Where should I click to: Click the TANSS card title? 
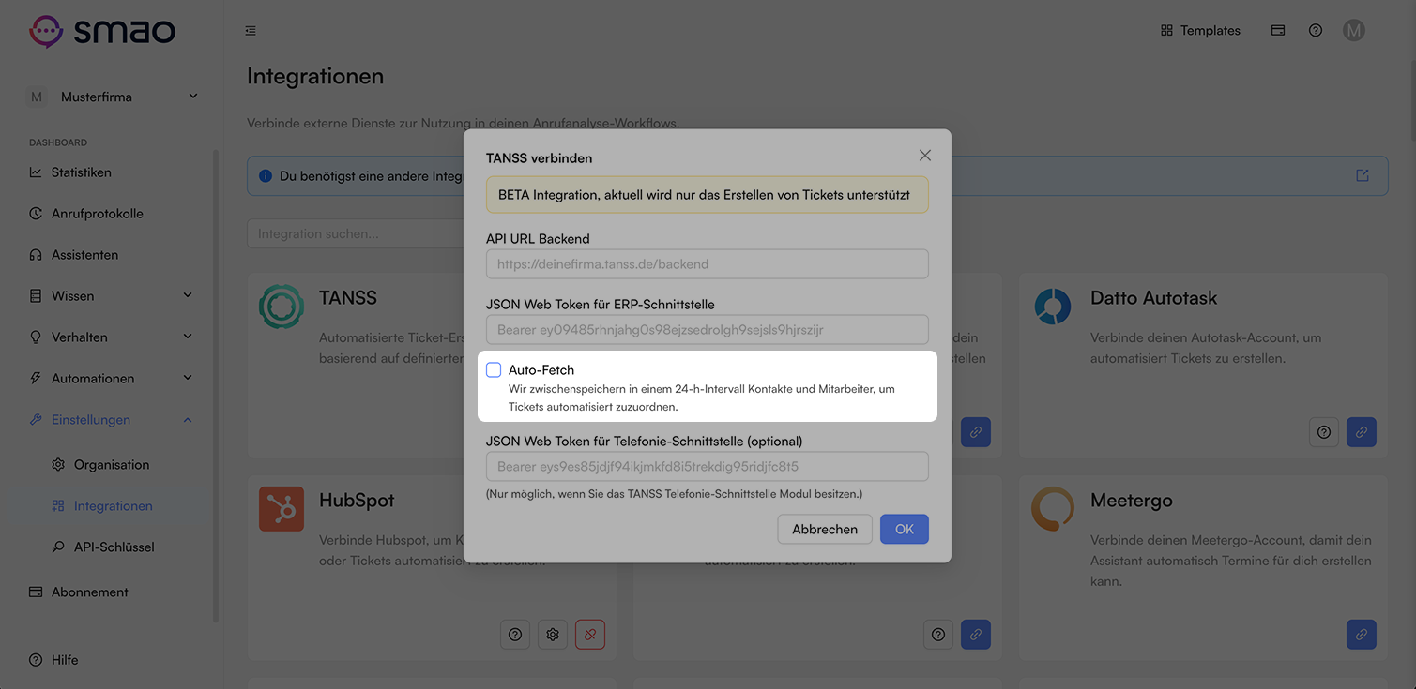[x=348, y=298]
